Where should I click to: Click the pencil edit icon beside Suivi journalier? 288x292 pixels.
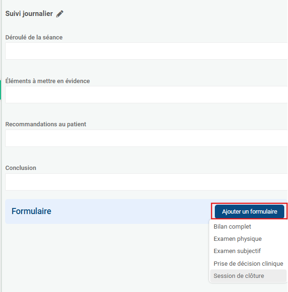[x=60, y=14]
